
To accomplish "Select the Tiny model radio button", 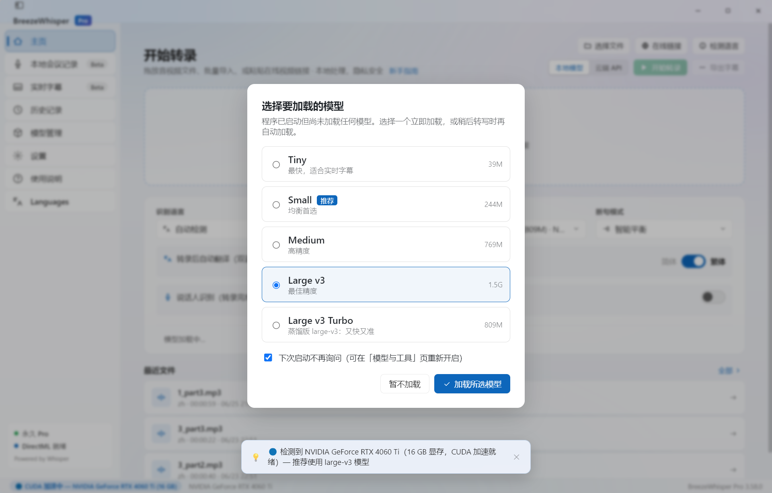I will click(x=276, y=164).
